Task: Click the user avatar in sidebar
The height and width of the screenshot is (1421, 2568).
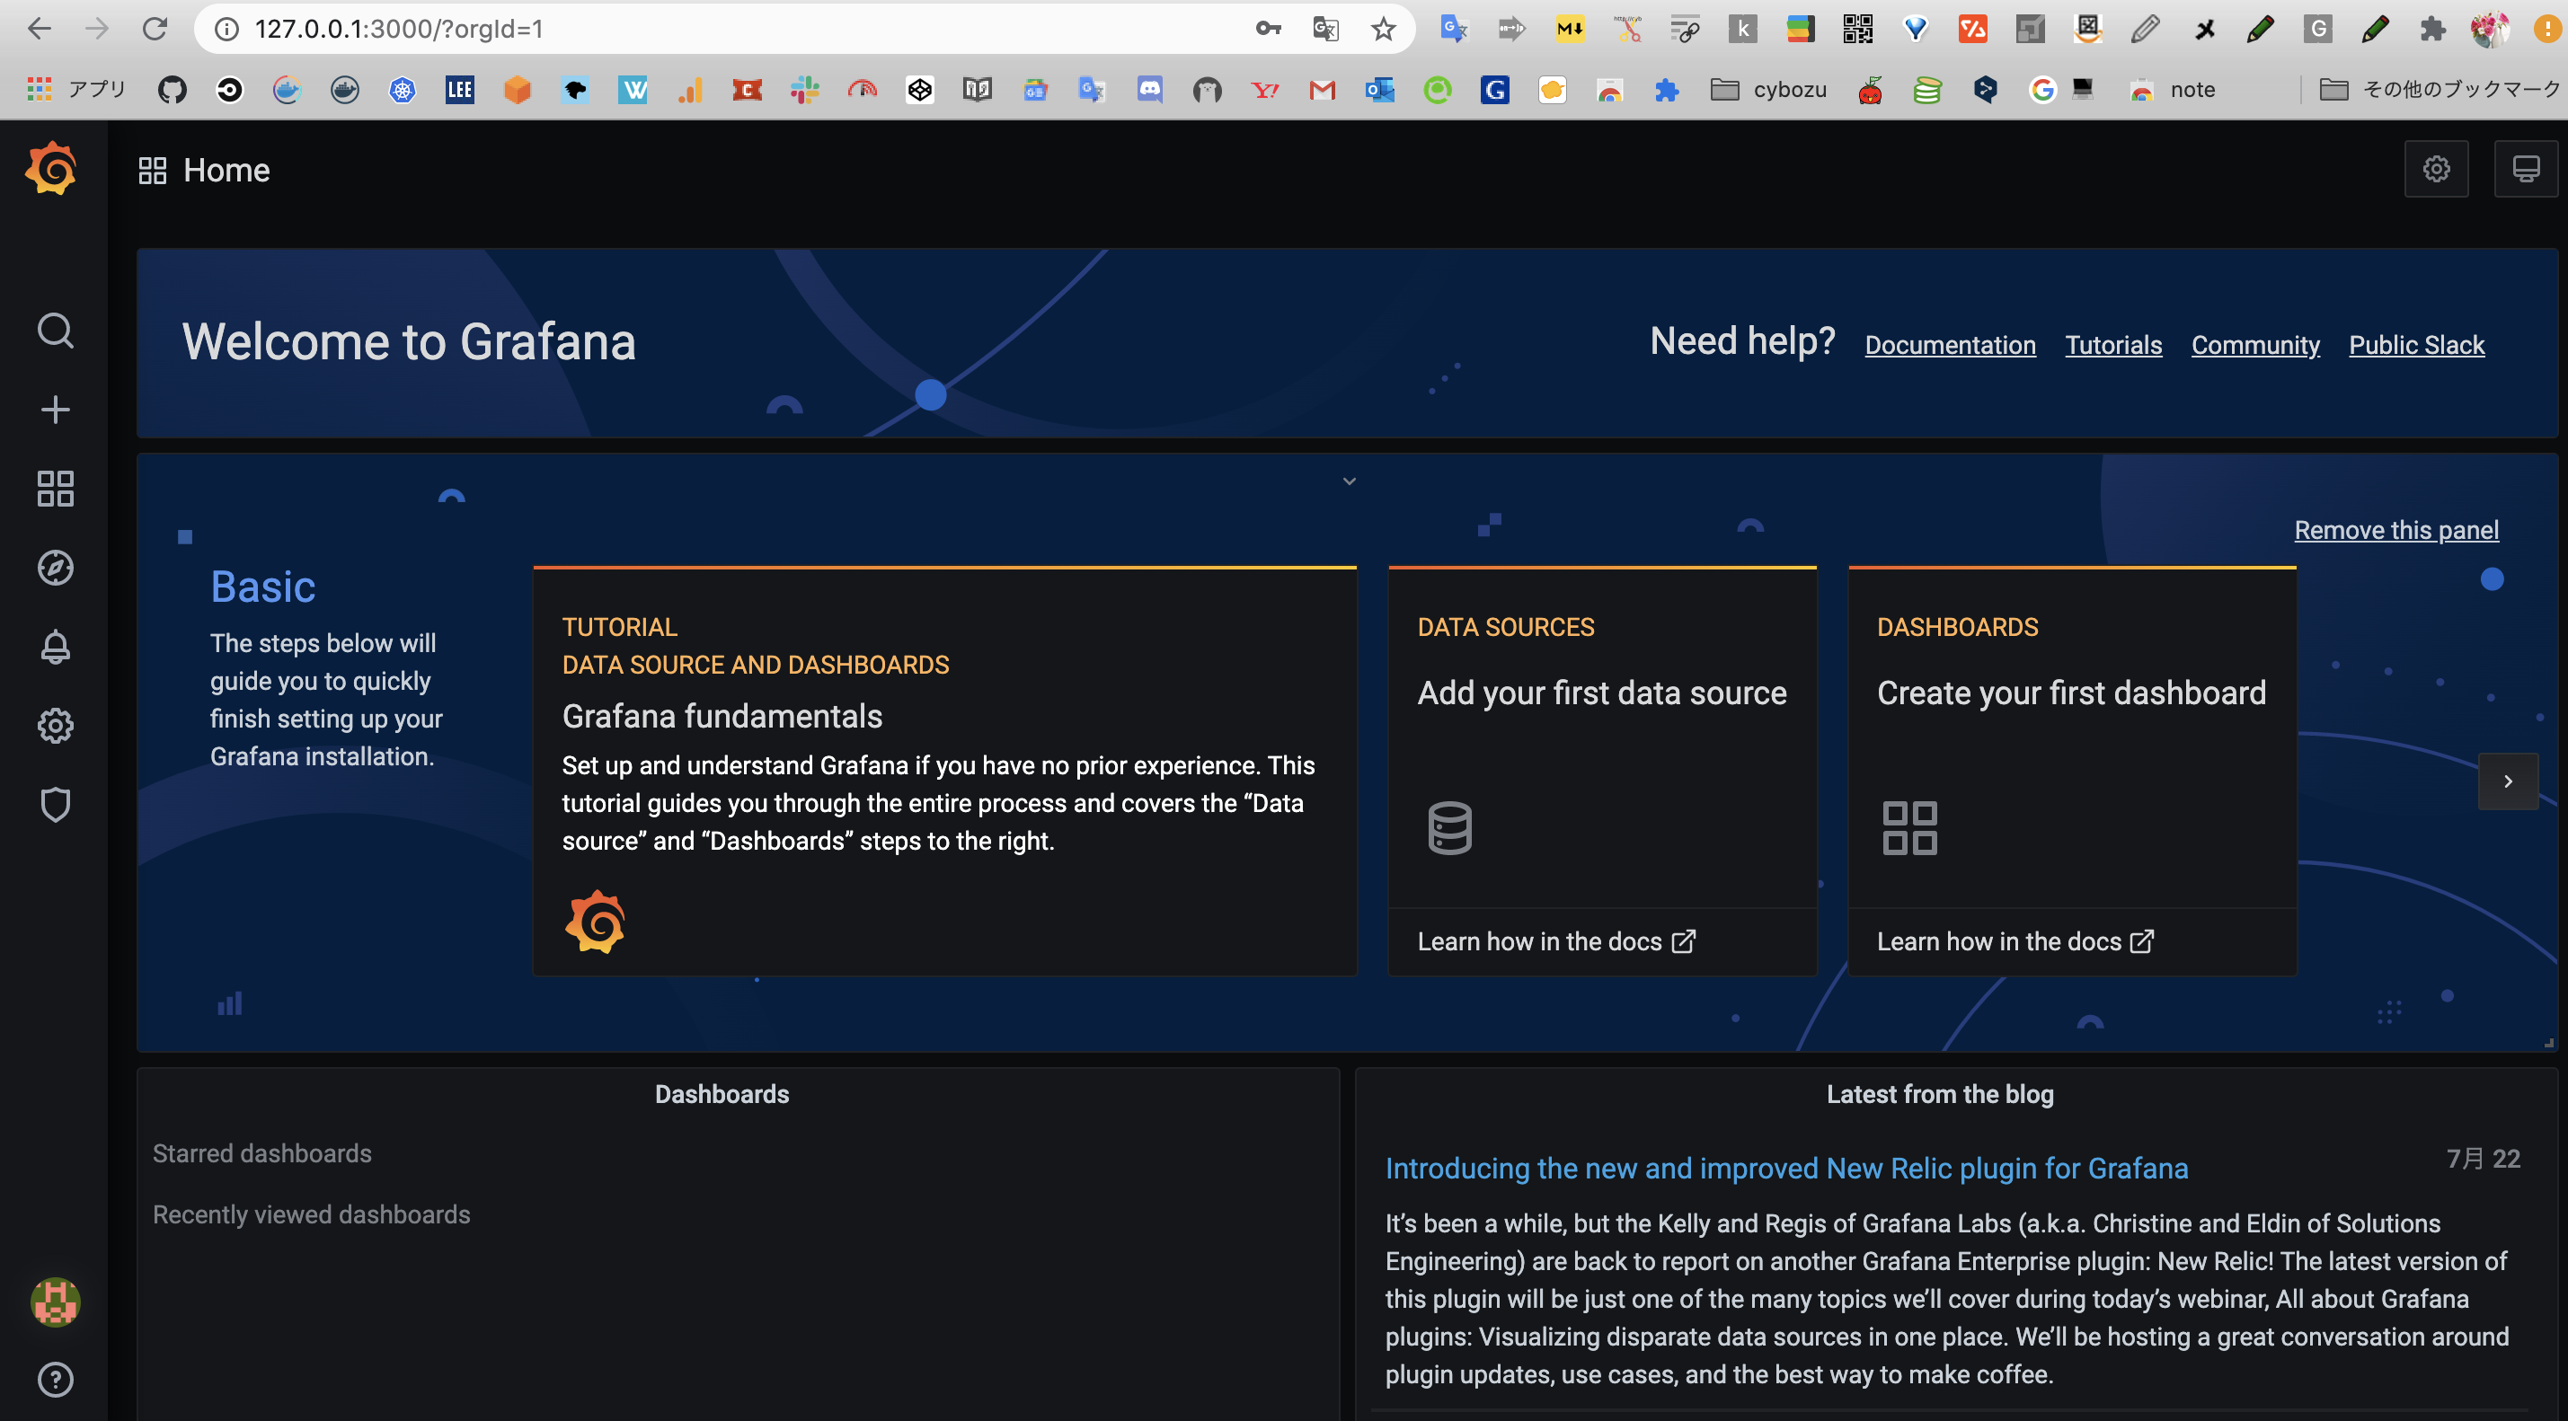Action: point(55,1302)
